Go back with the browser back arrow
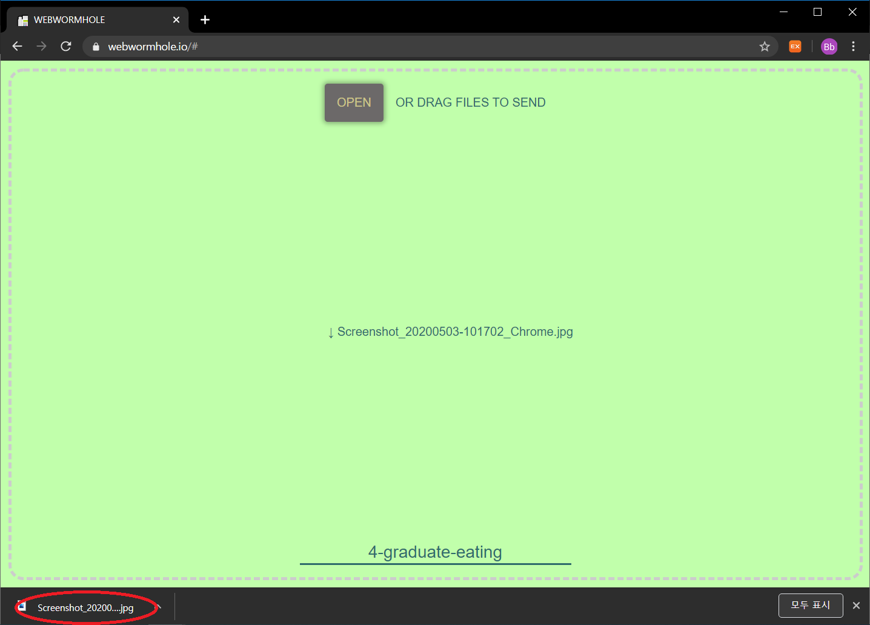 click(x=17, y=46)
